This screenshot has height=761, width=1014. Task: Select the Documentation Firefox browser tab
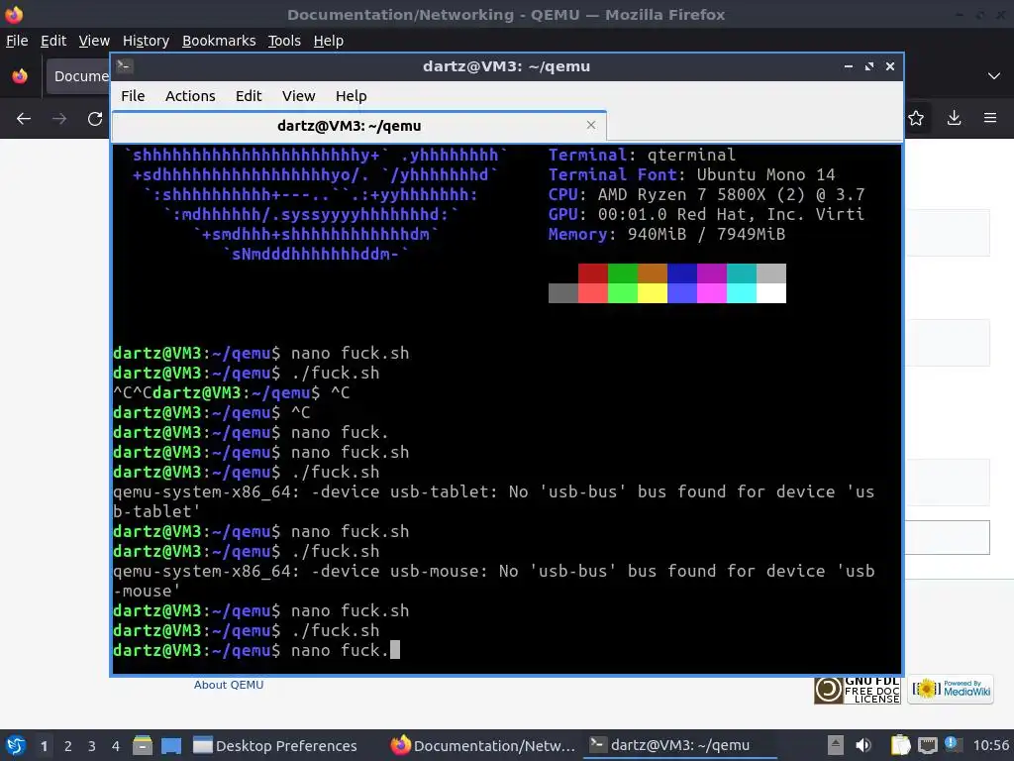[77, 75]
